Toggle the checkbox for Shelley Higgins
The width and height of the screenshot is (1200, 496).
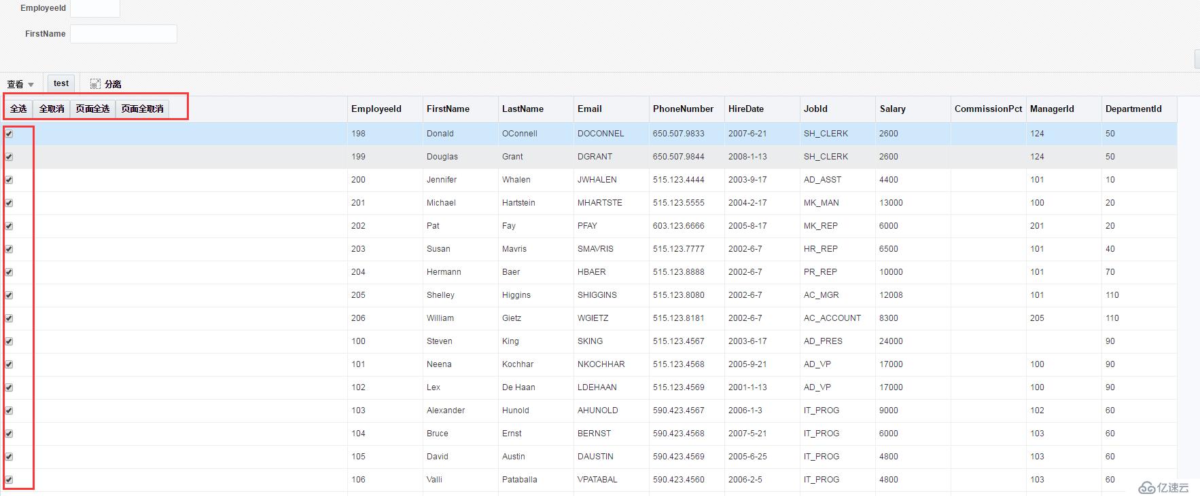coord(9,295)
